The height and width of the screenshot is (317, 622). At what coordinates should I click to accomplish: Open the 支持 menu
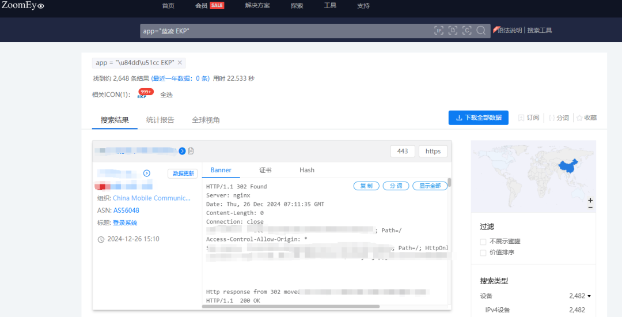click(x=363, y=6)
